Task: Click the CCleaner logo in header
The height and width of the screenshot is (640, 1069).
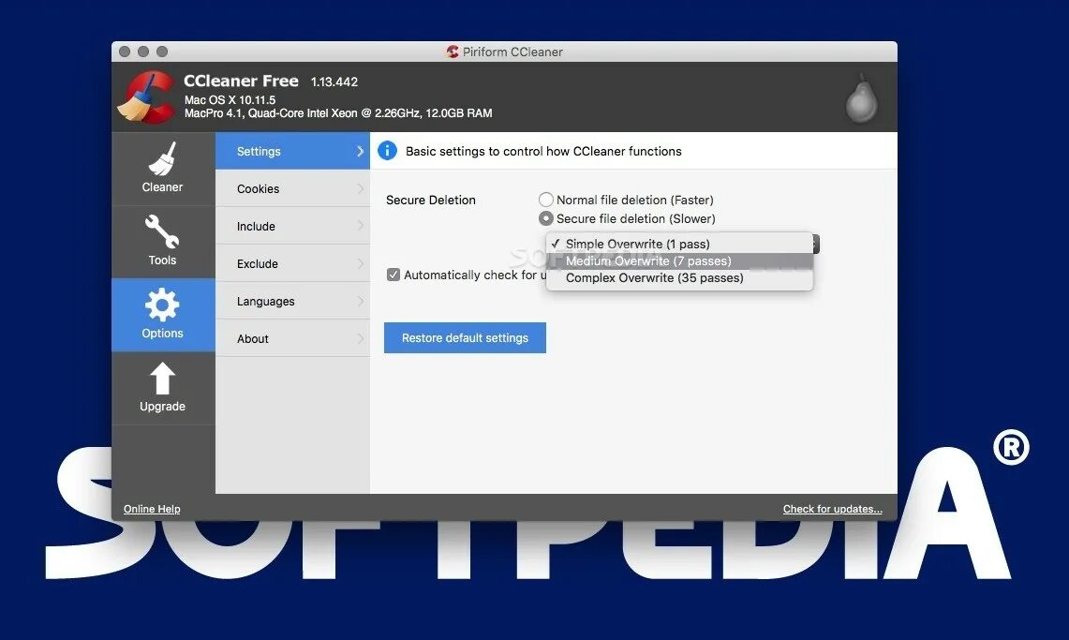Action: coord(146,97)
